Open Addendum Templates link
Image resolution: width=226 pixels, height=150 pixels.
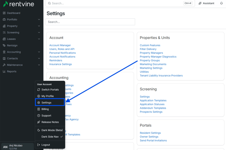(x=153, y=108)
